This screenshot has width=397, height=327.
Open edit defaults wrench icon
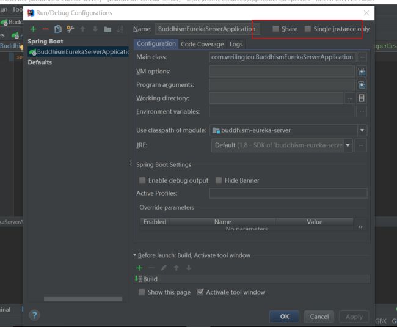click(x=70, y=29)
